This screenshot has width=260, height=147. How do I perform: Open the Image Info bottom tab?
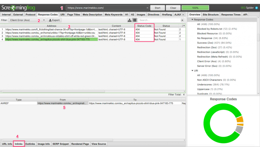click(x=44, y=144)
